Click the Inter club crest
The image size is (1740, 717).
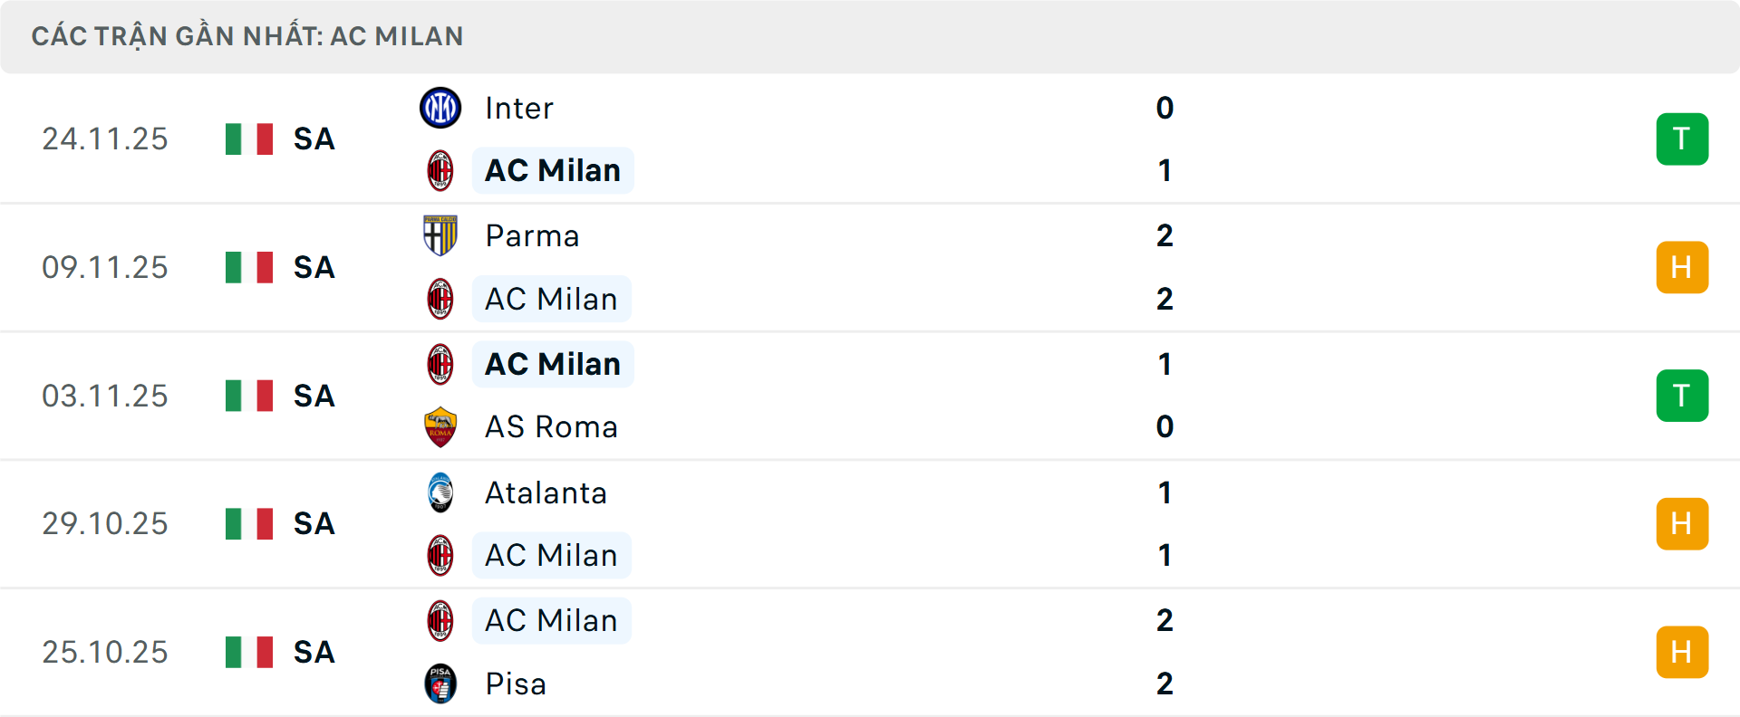point(441,108)
